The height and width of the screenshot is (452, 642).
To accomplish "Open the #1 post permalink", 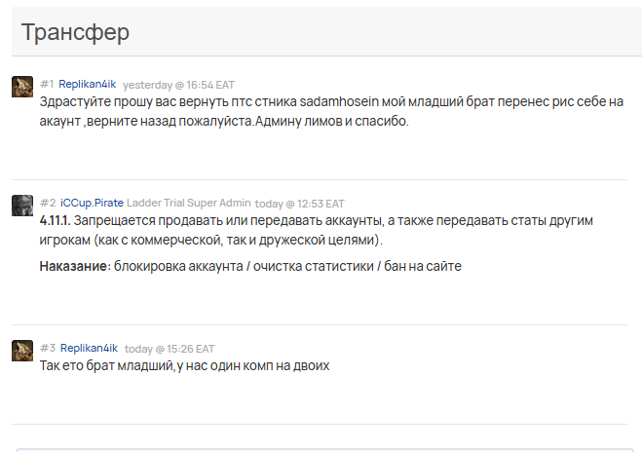I will pyautogui.click(x=47, y=84).
